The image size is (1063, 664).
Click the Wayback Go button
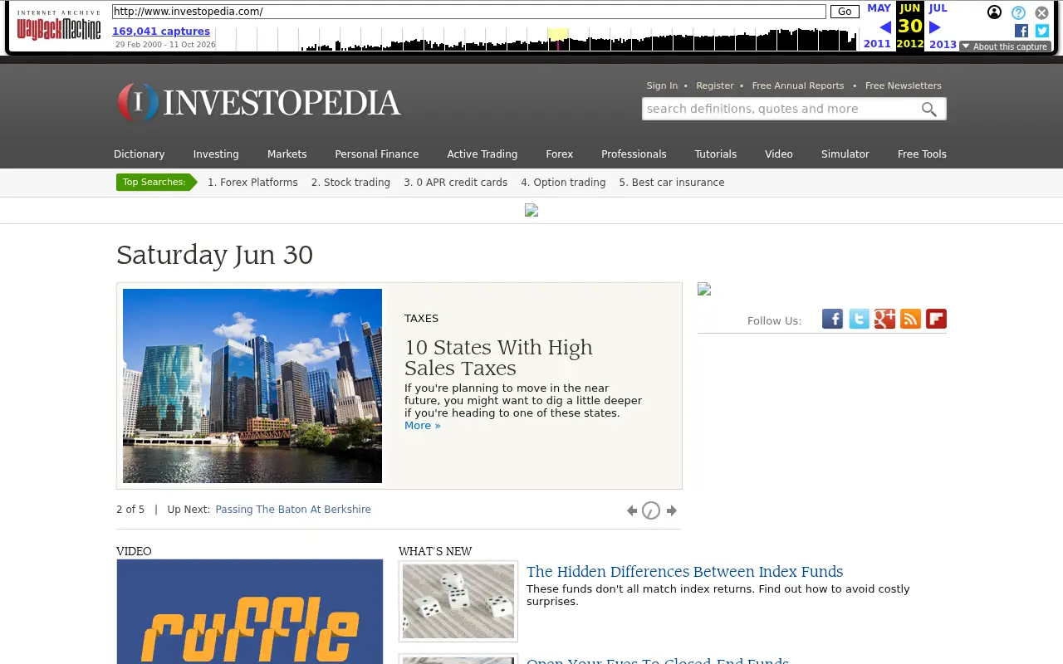point(845,12)
